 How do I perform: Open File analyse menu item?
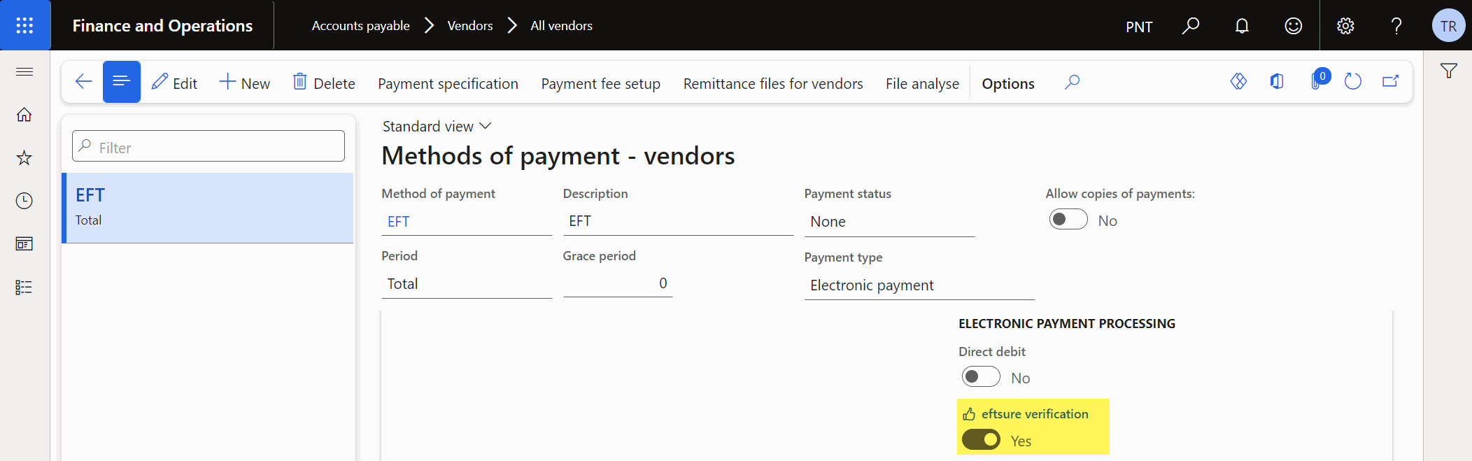pos(922,84)
